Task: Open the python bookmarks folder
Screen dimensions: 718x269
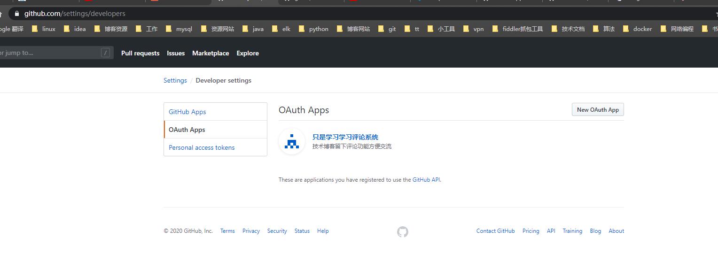Action: coord(313,29)
